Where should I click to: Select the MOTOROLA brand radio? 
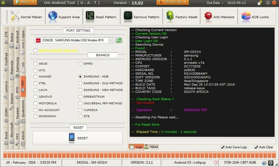click(36, 103)
